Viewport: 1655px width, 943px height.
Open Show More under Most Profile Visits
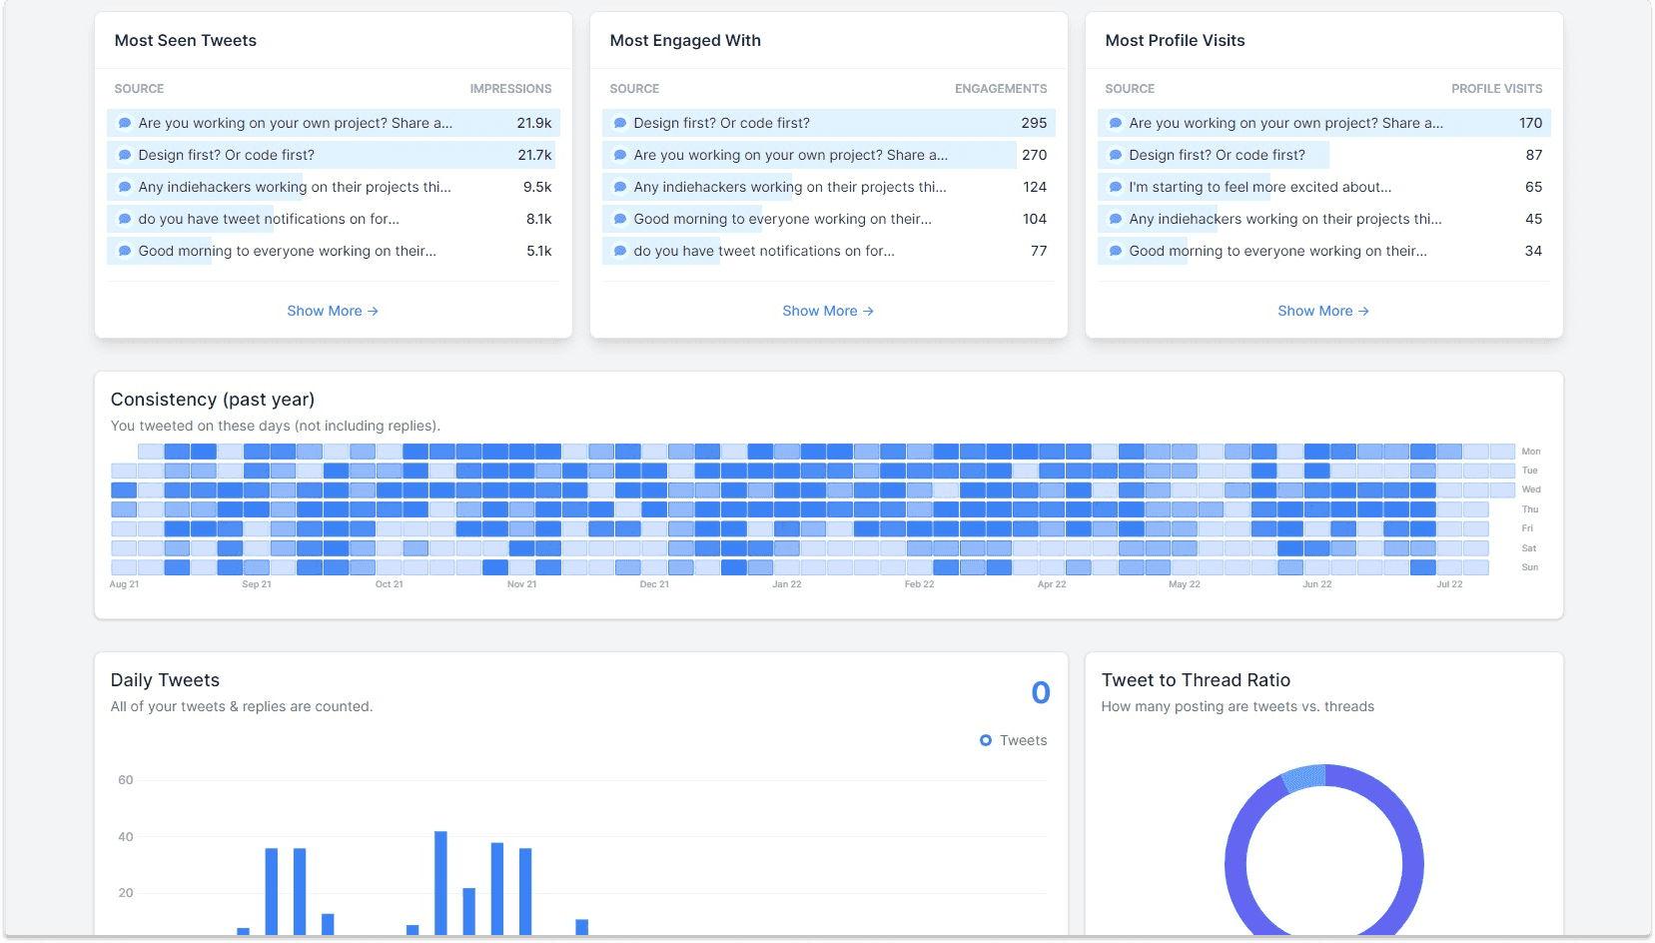(1323, 311)
